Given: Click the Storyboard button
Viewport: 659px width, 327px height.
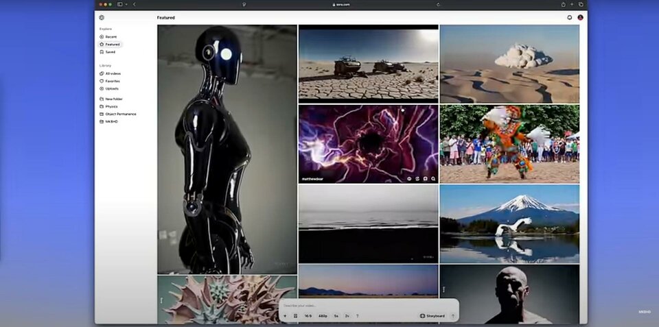Looking at the screenshot, I should 432,316.
